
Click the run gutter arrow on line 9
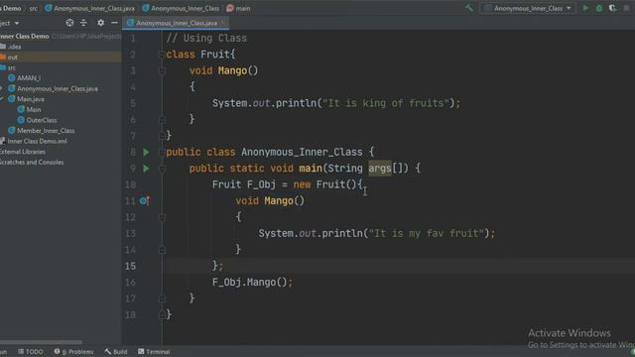point(146,169)
